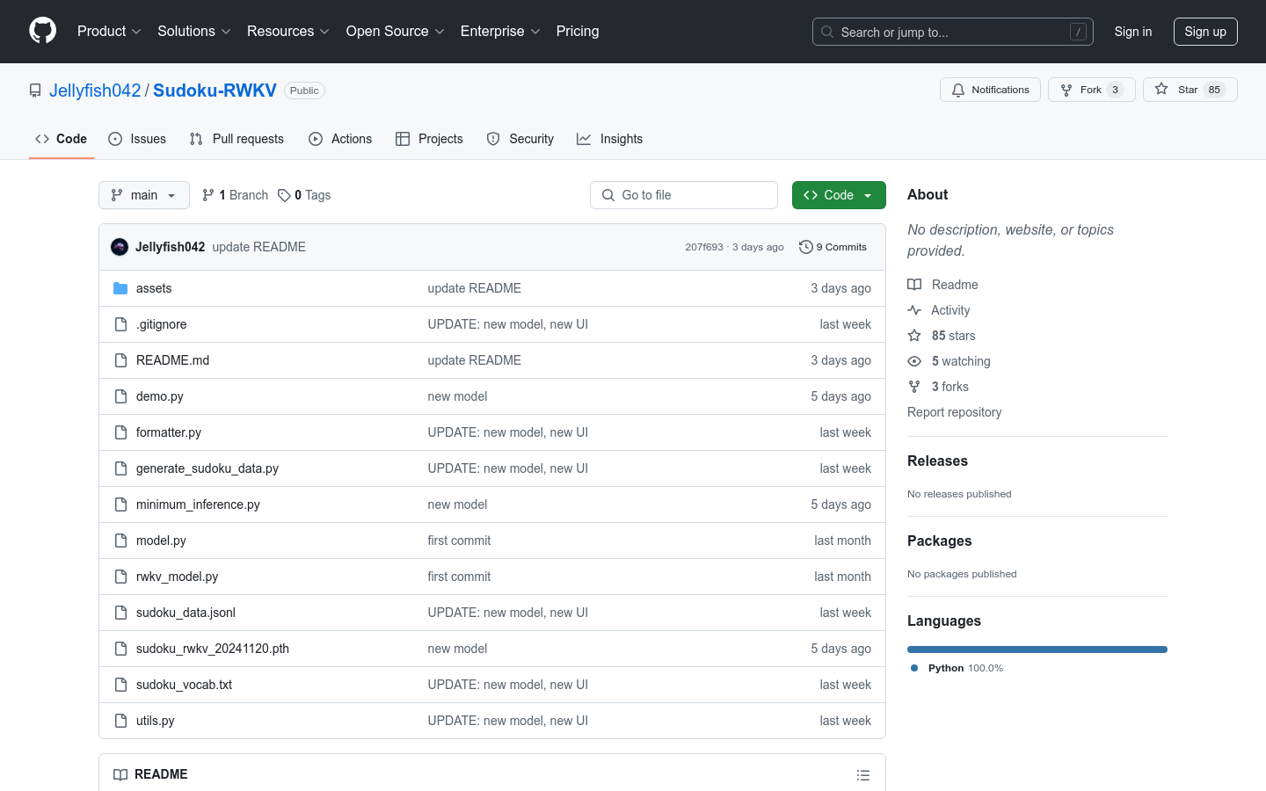The image size is (1266, 791).
Task: Open sudoku_data.jsonl file
Action: click(186, 613)
